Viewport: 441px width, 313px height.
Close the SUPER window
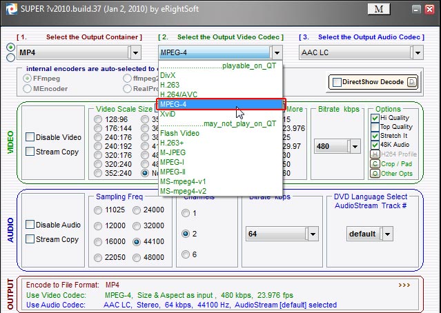[x=428, y=9]
